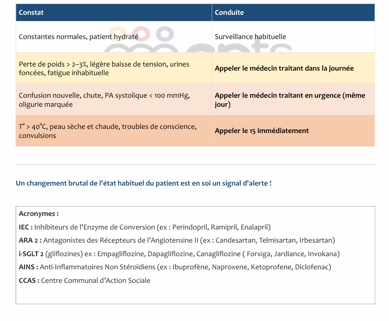The height and width of the screenshot is (321, 389).
Task: Select the 'Surveillance habituelle' cell
Action: click(293, 37)
